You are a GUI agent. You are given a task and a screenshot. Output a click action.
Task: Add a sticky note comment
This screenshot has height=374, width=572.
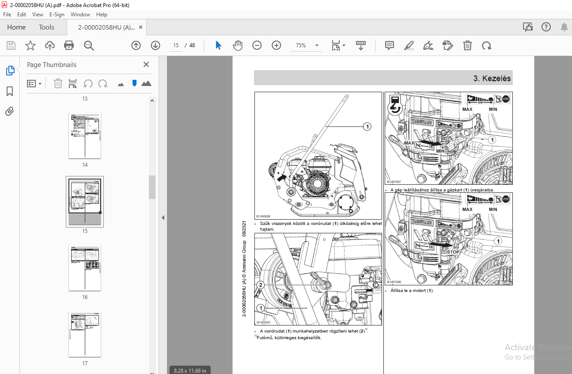click(x=389, y=45)
